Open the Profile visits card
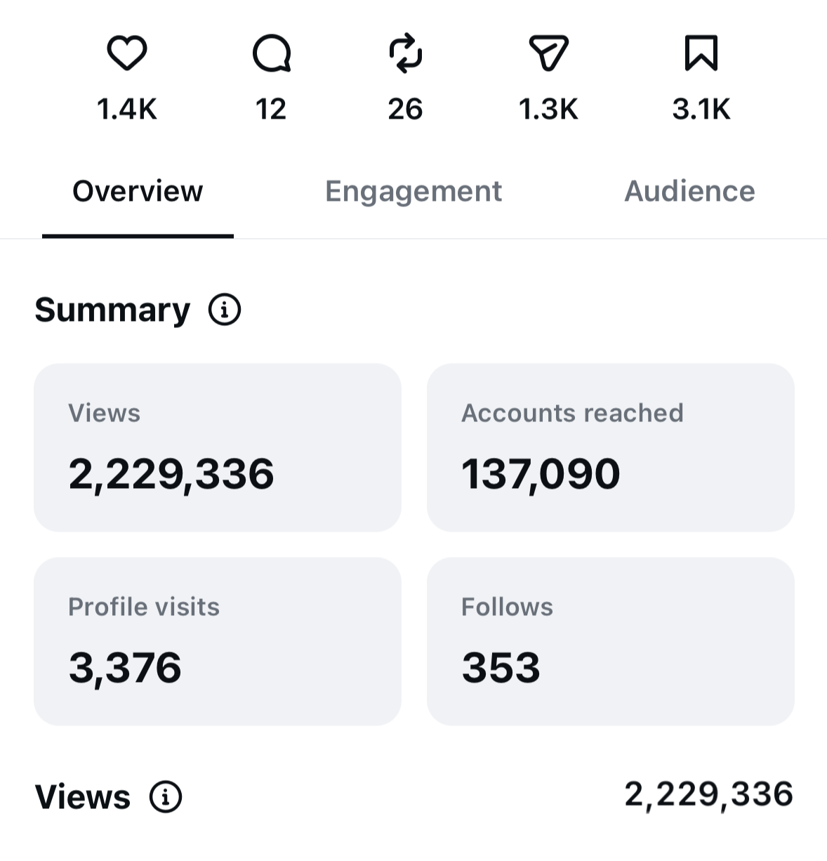 click(218, 641)
